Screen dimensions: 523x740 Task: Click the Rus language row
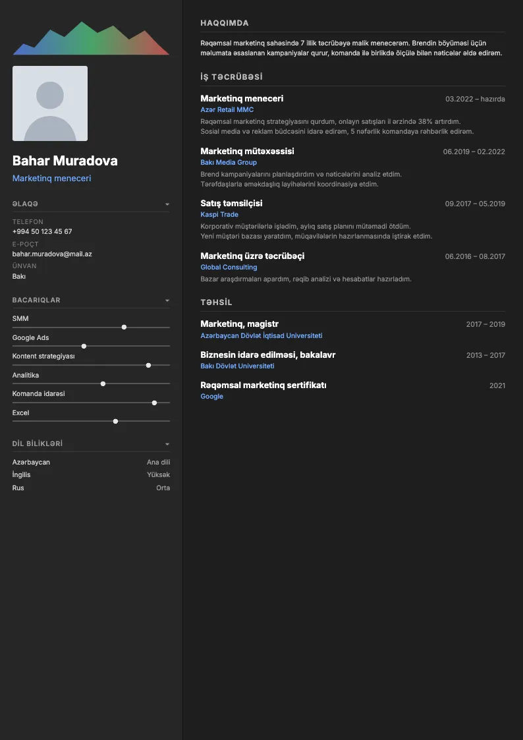tap(91, 488)
